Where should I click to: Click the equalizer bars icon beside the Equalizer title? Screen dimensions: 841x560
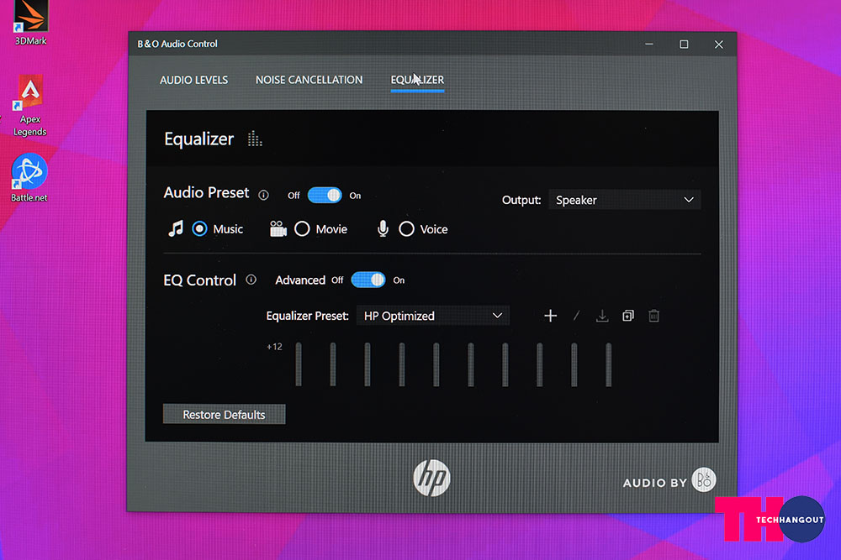[x=255, y=139]
